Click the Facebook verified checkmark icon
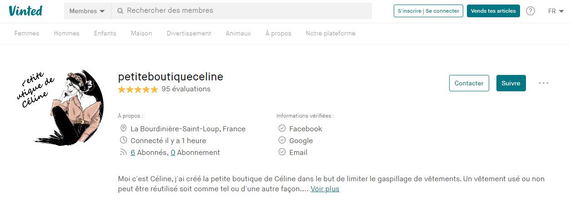 [282, 129]
